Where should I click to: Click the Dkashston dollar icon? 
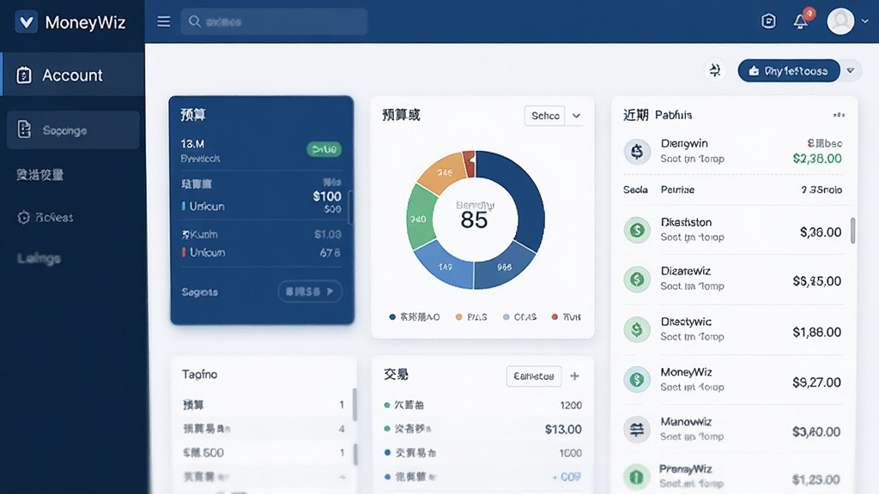click(x=637, y=230)
